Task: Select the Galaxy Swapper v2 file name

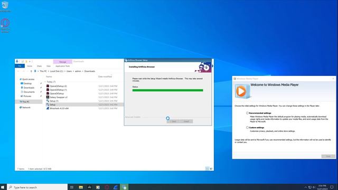Action: pos(59,97)
